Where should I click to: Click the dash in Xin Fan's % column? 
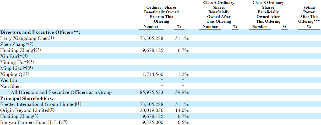179,56
